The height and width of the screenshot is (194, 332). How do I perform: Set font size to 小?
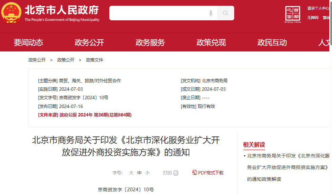click(147, 173)
